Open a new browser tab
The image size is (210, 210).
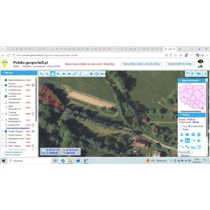point(180,49)
